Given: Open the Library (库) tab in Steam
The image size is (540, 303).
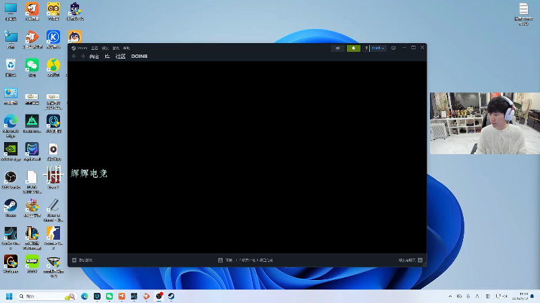Looking at the screenshot, I should (x=107, y=57).
